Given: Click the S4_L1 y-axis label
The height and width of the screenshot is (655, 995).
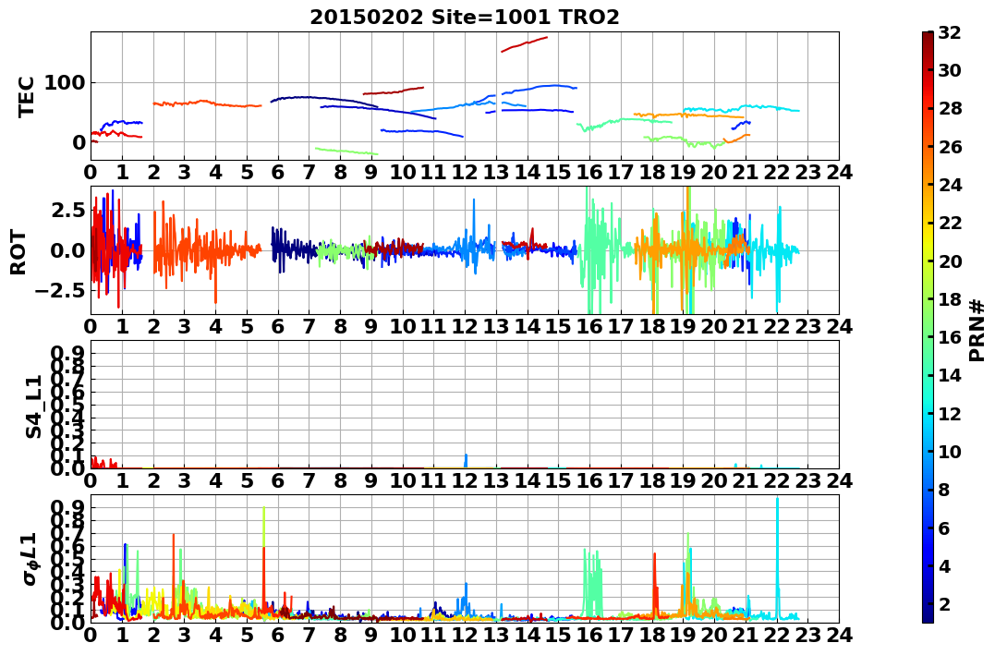Looking at the screenshot, I should click(x=33, y=406).
